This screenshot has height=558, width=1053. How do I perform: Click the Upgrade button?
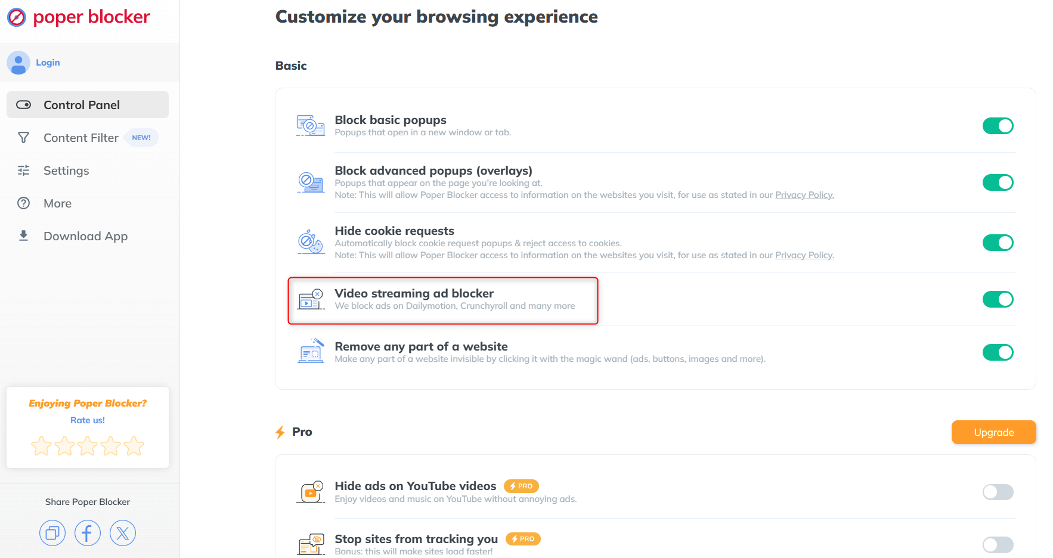point(993,432)
